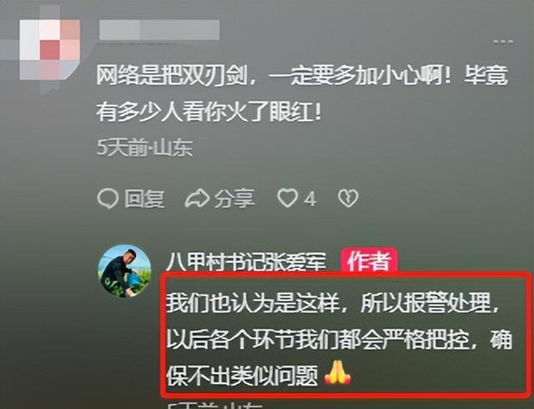
Task: Open the three-dot more options menu
Action: tap(503, 42)
